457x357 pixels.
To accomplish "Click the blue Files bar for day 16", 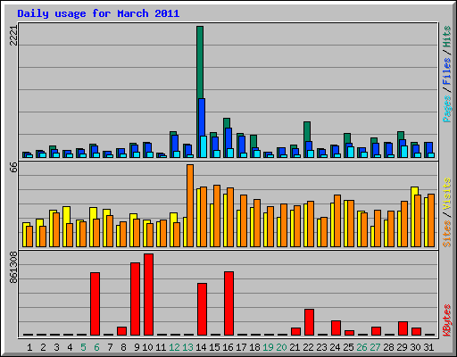I will pos(228,138).
